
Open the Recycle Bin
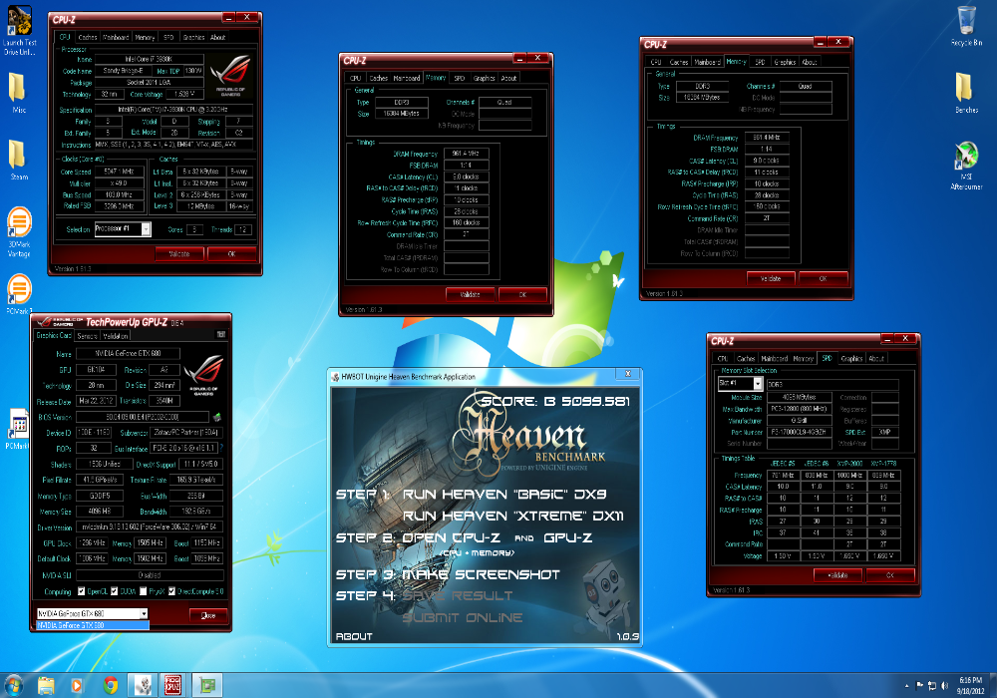point(966,26)
